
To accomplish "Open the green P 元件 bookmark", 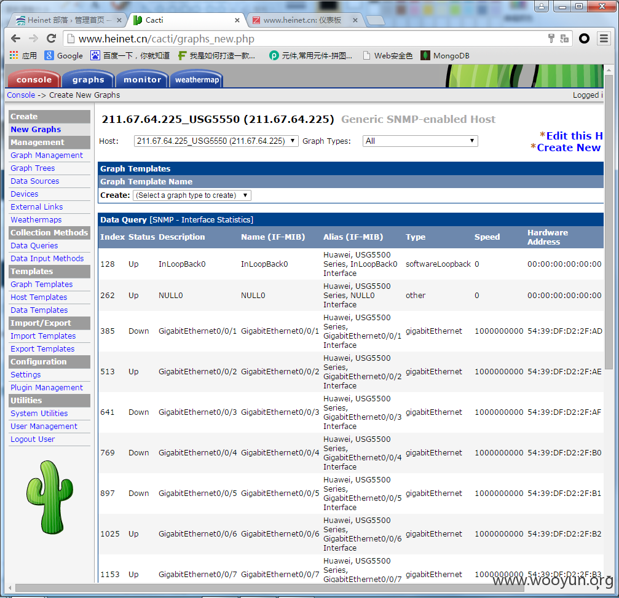I will 310,55.
